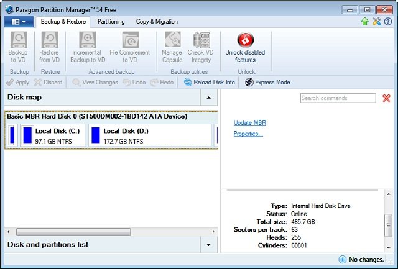
Task: Open the help question mark icon
Action: (388, 22)
